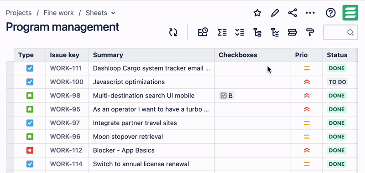Click the Prio column header
This screenshot has height=173, width=365.
click(307, 55)
